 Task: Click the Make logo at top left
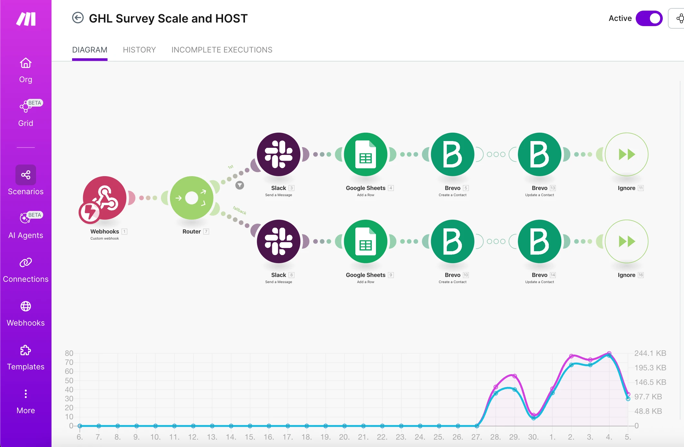pyautogui.click(x=26, y=19)
